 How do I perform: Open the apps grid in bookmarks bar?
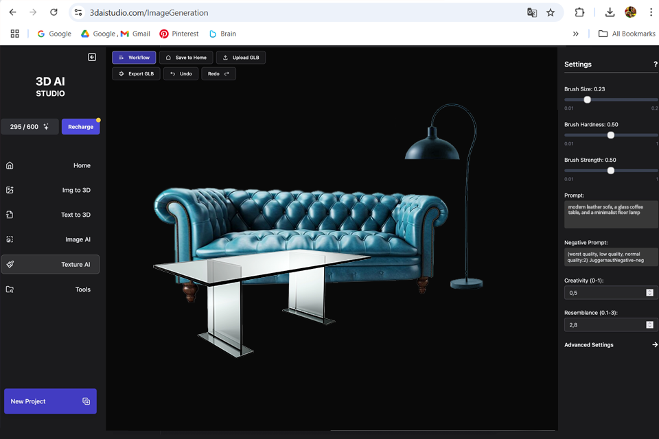coord(14,34)
